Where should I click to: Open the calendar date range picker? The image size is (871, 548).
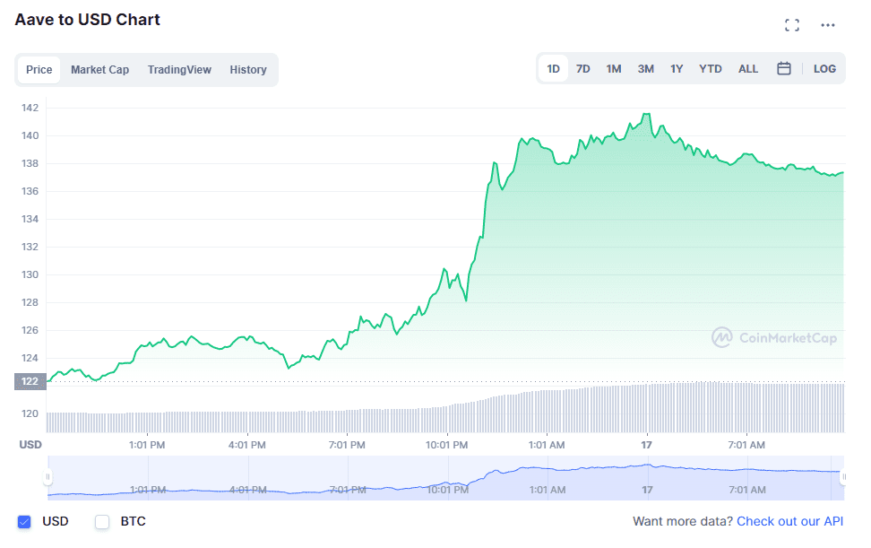click(783, 68)
